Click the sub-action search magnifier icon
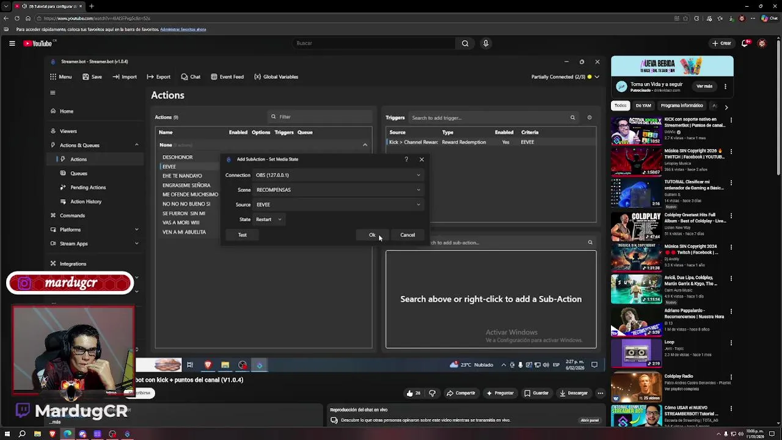The width and height of the screenshot is (782, 440). point(590,243)
